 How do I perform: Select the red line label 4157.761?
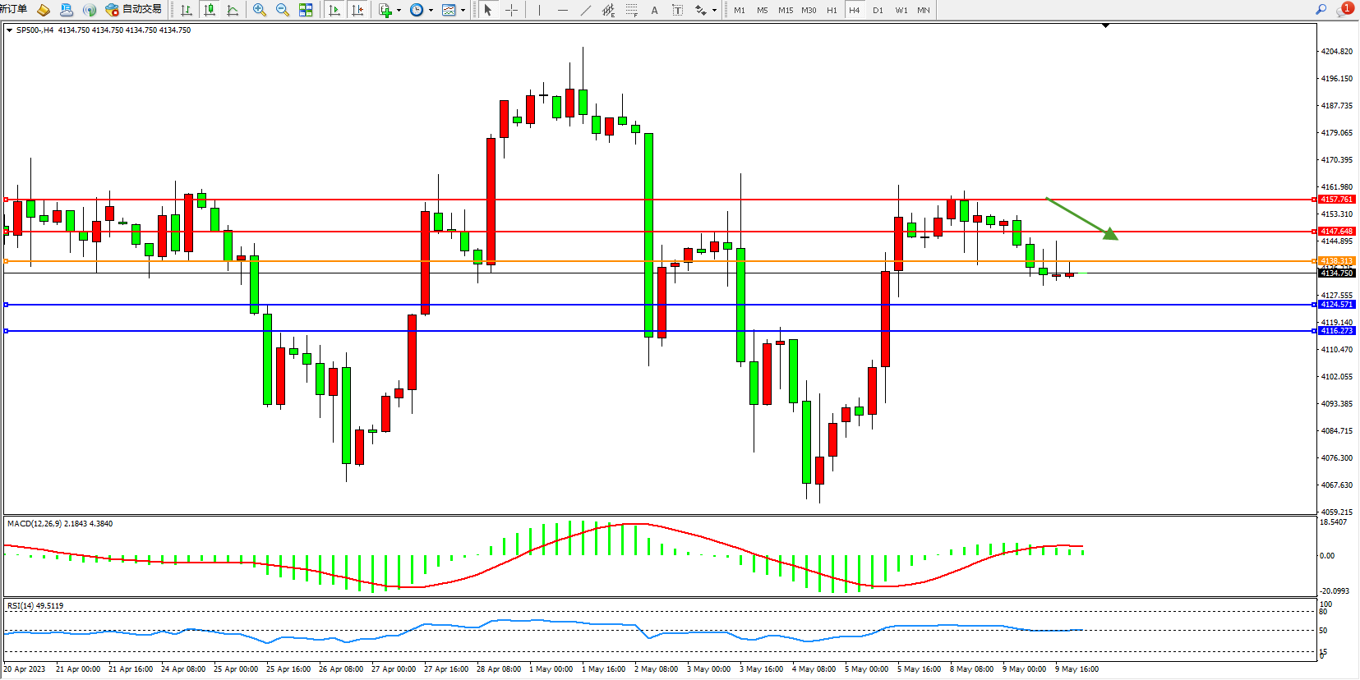tap(1336, 200)
